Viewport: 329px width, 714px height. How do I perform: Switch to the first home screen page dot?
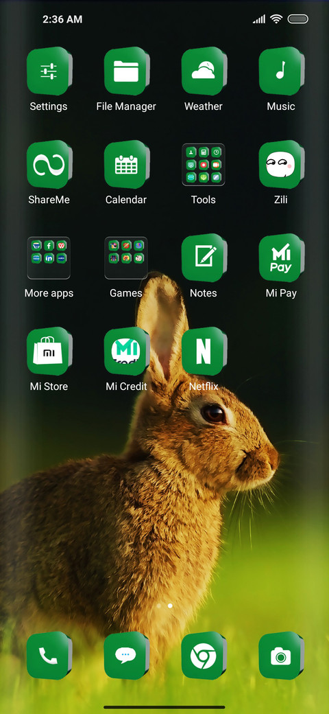(158, 606)
